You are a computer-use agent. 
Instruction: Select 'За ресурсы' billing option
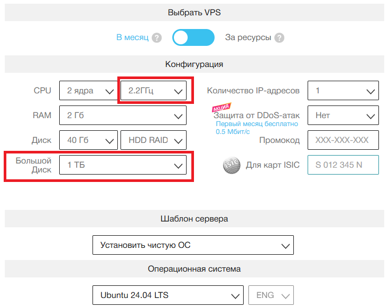coord(248,38)
